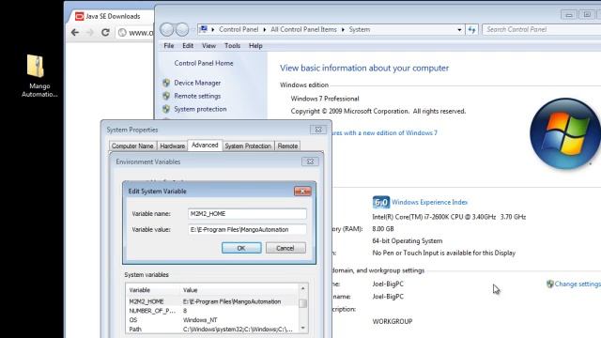Click the All Control Panel Items breadcrumb
This screenshot has height=338, width=601.
click(x=303, y=29)
